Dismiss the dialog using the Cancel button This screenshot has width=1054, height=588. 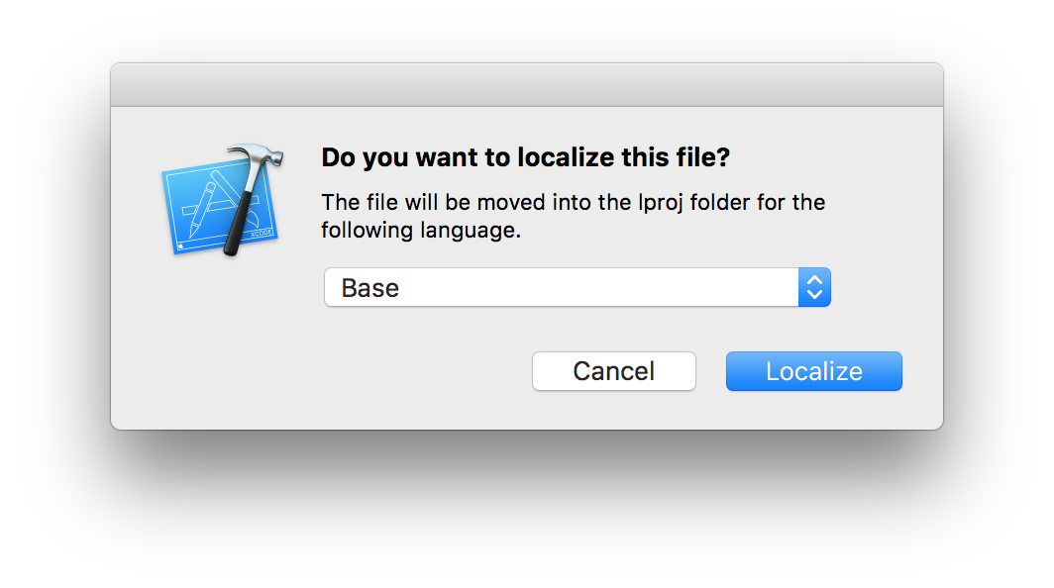(x=613, y=371)
